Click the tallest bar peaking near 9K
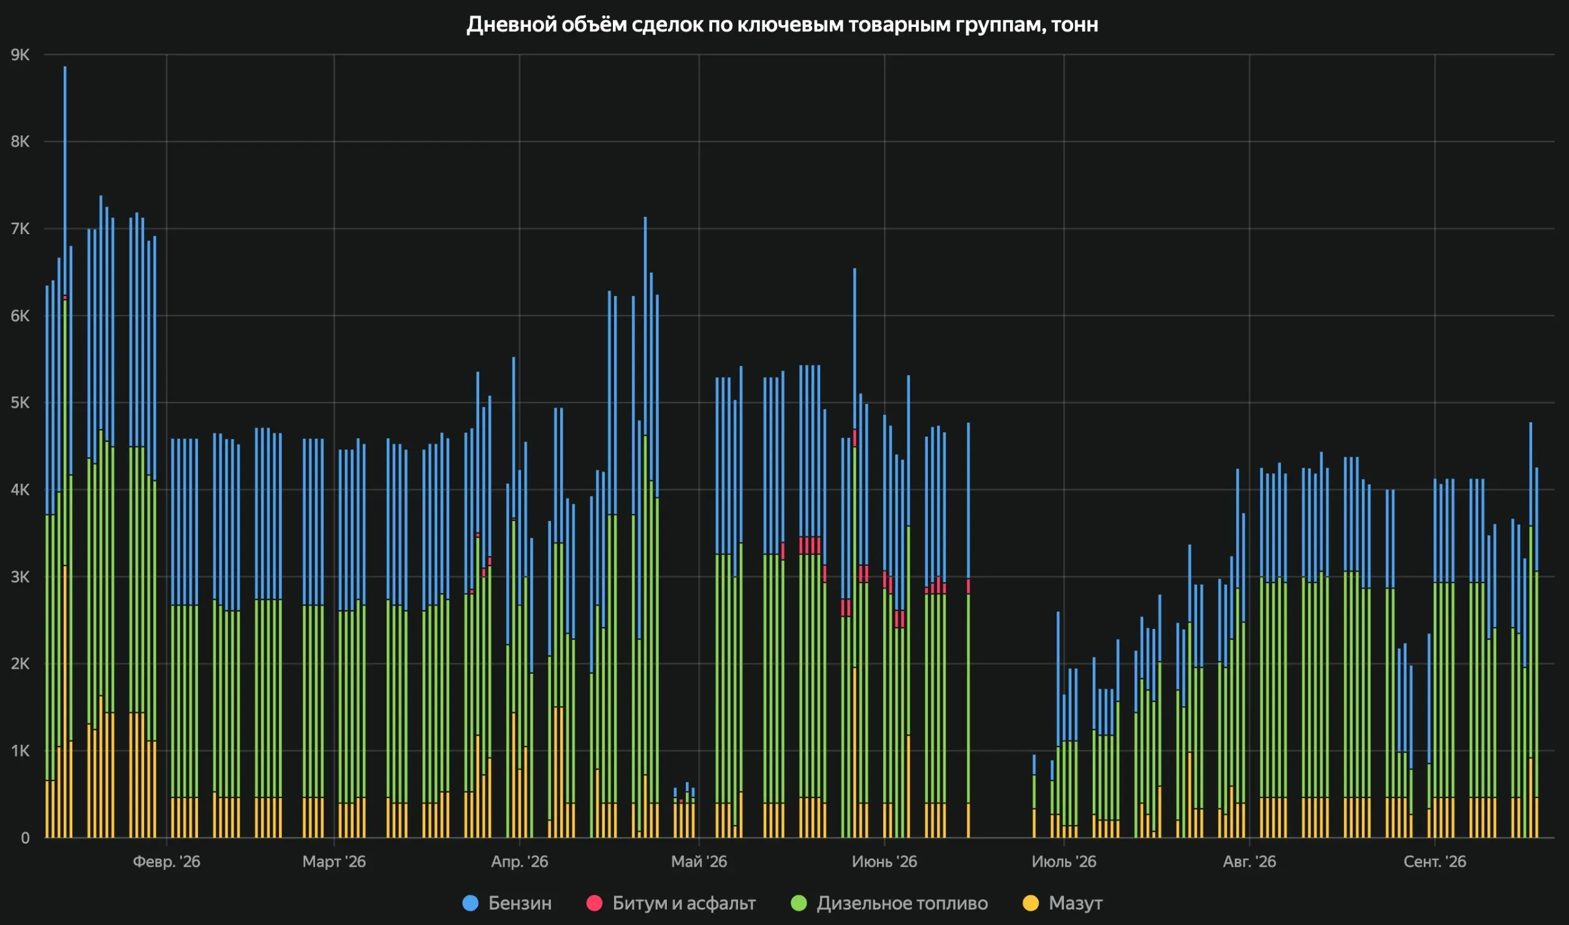The height and width of the screenshot is (925, 1569). click(65, 452)
